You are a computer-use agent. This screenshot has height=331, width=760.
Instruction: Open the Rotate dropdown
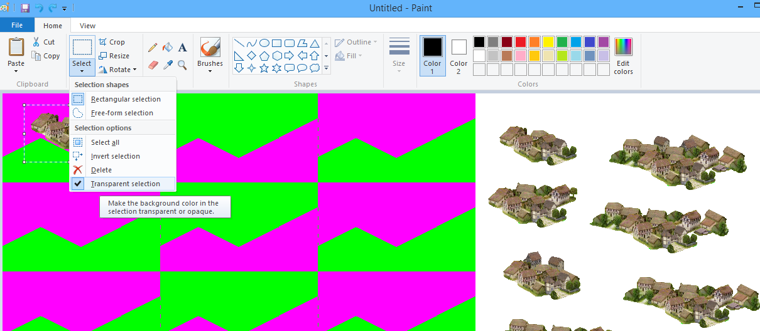click(x=117, y=70)
